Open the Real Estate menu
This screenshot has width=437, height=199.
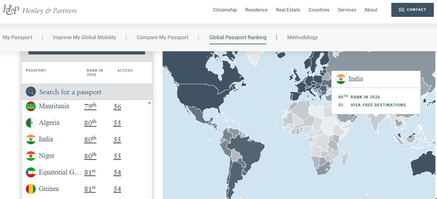tap(288, 10)
